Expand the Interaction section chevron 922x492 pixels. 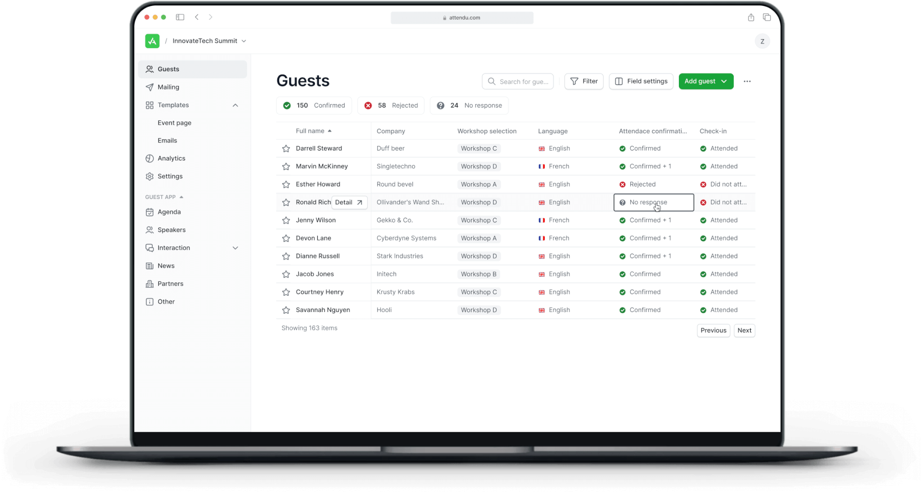(x=235, y=248)
